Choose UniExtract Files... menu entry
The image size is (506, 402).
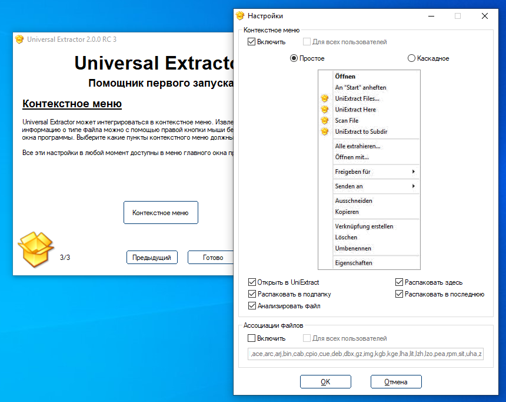pyautogui.click(x=357, y=98)
